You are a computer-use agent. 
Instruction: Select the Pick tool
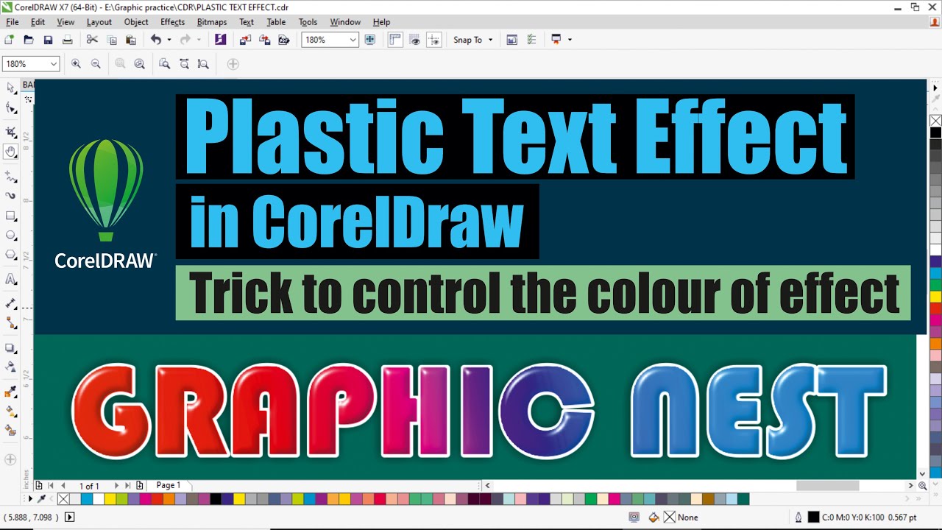click(11, 88)
